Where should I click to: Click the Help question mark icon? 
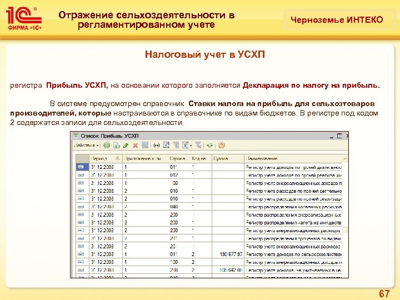coord(222,146)
